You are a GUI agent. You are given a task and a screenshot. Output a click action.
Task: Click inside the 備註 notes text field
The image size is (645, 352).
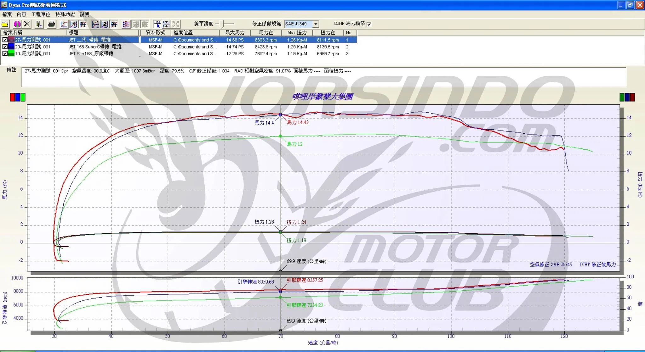(x=324, y=77)
